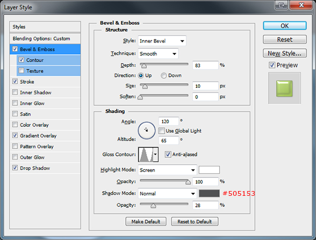This screenshot has width=316, height=240.
Task: Click the Make Default button
Action: (146, 222)
